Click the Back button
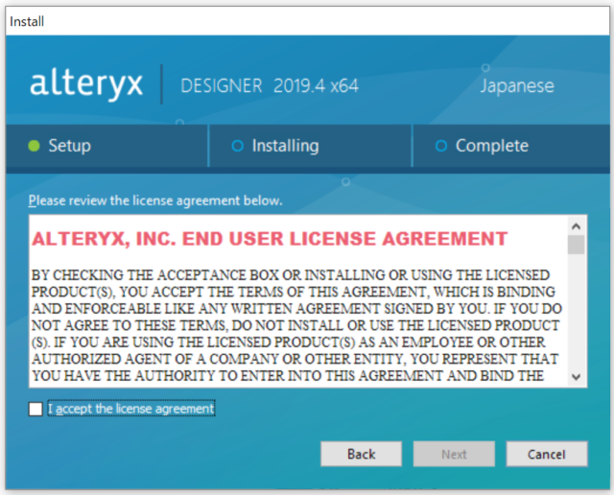Screen dimensions: 614x495 361,454
